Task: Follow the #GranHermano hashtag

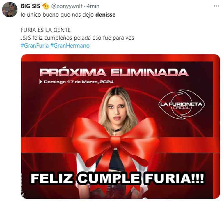Action: pyautogui.click(x=70, y=45)
